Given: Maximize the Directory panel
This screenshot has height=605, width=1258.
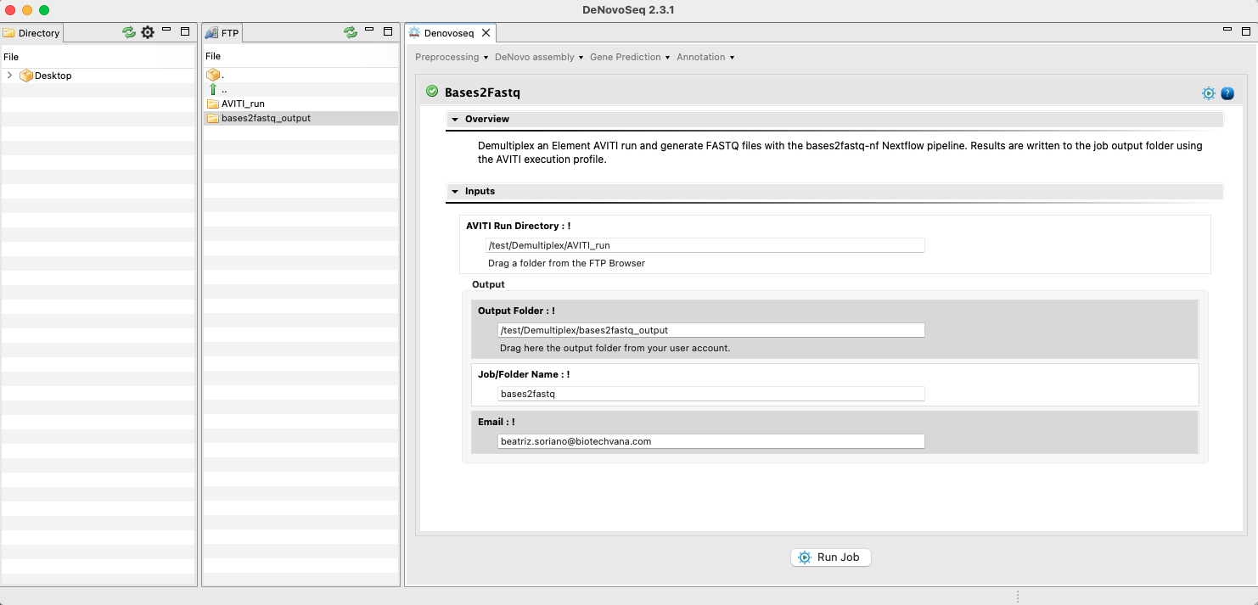Looking at the screenshot, I should pos(185,31).
